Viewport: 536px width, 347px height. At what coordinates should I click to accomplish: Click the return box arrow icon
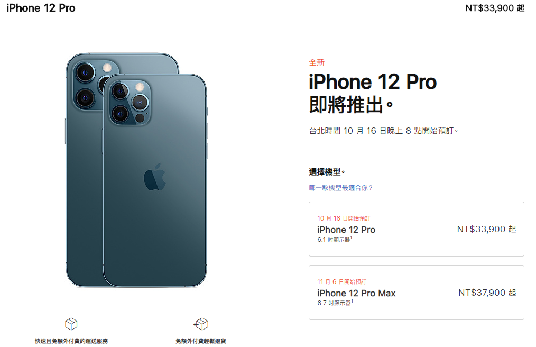pyautogui.click(x=201, y=324)
